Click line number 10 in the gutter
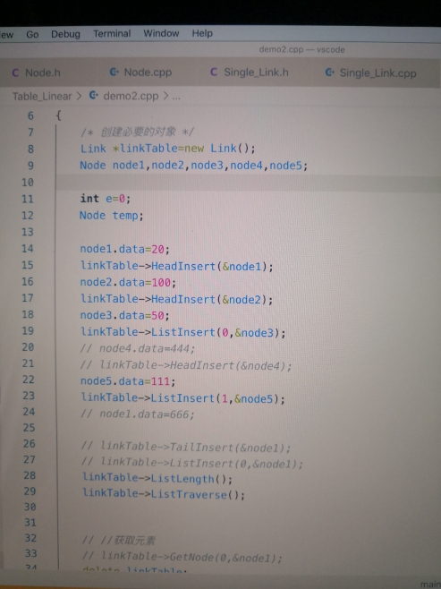The image size is (441, 589). coord(28,183)
